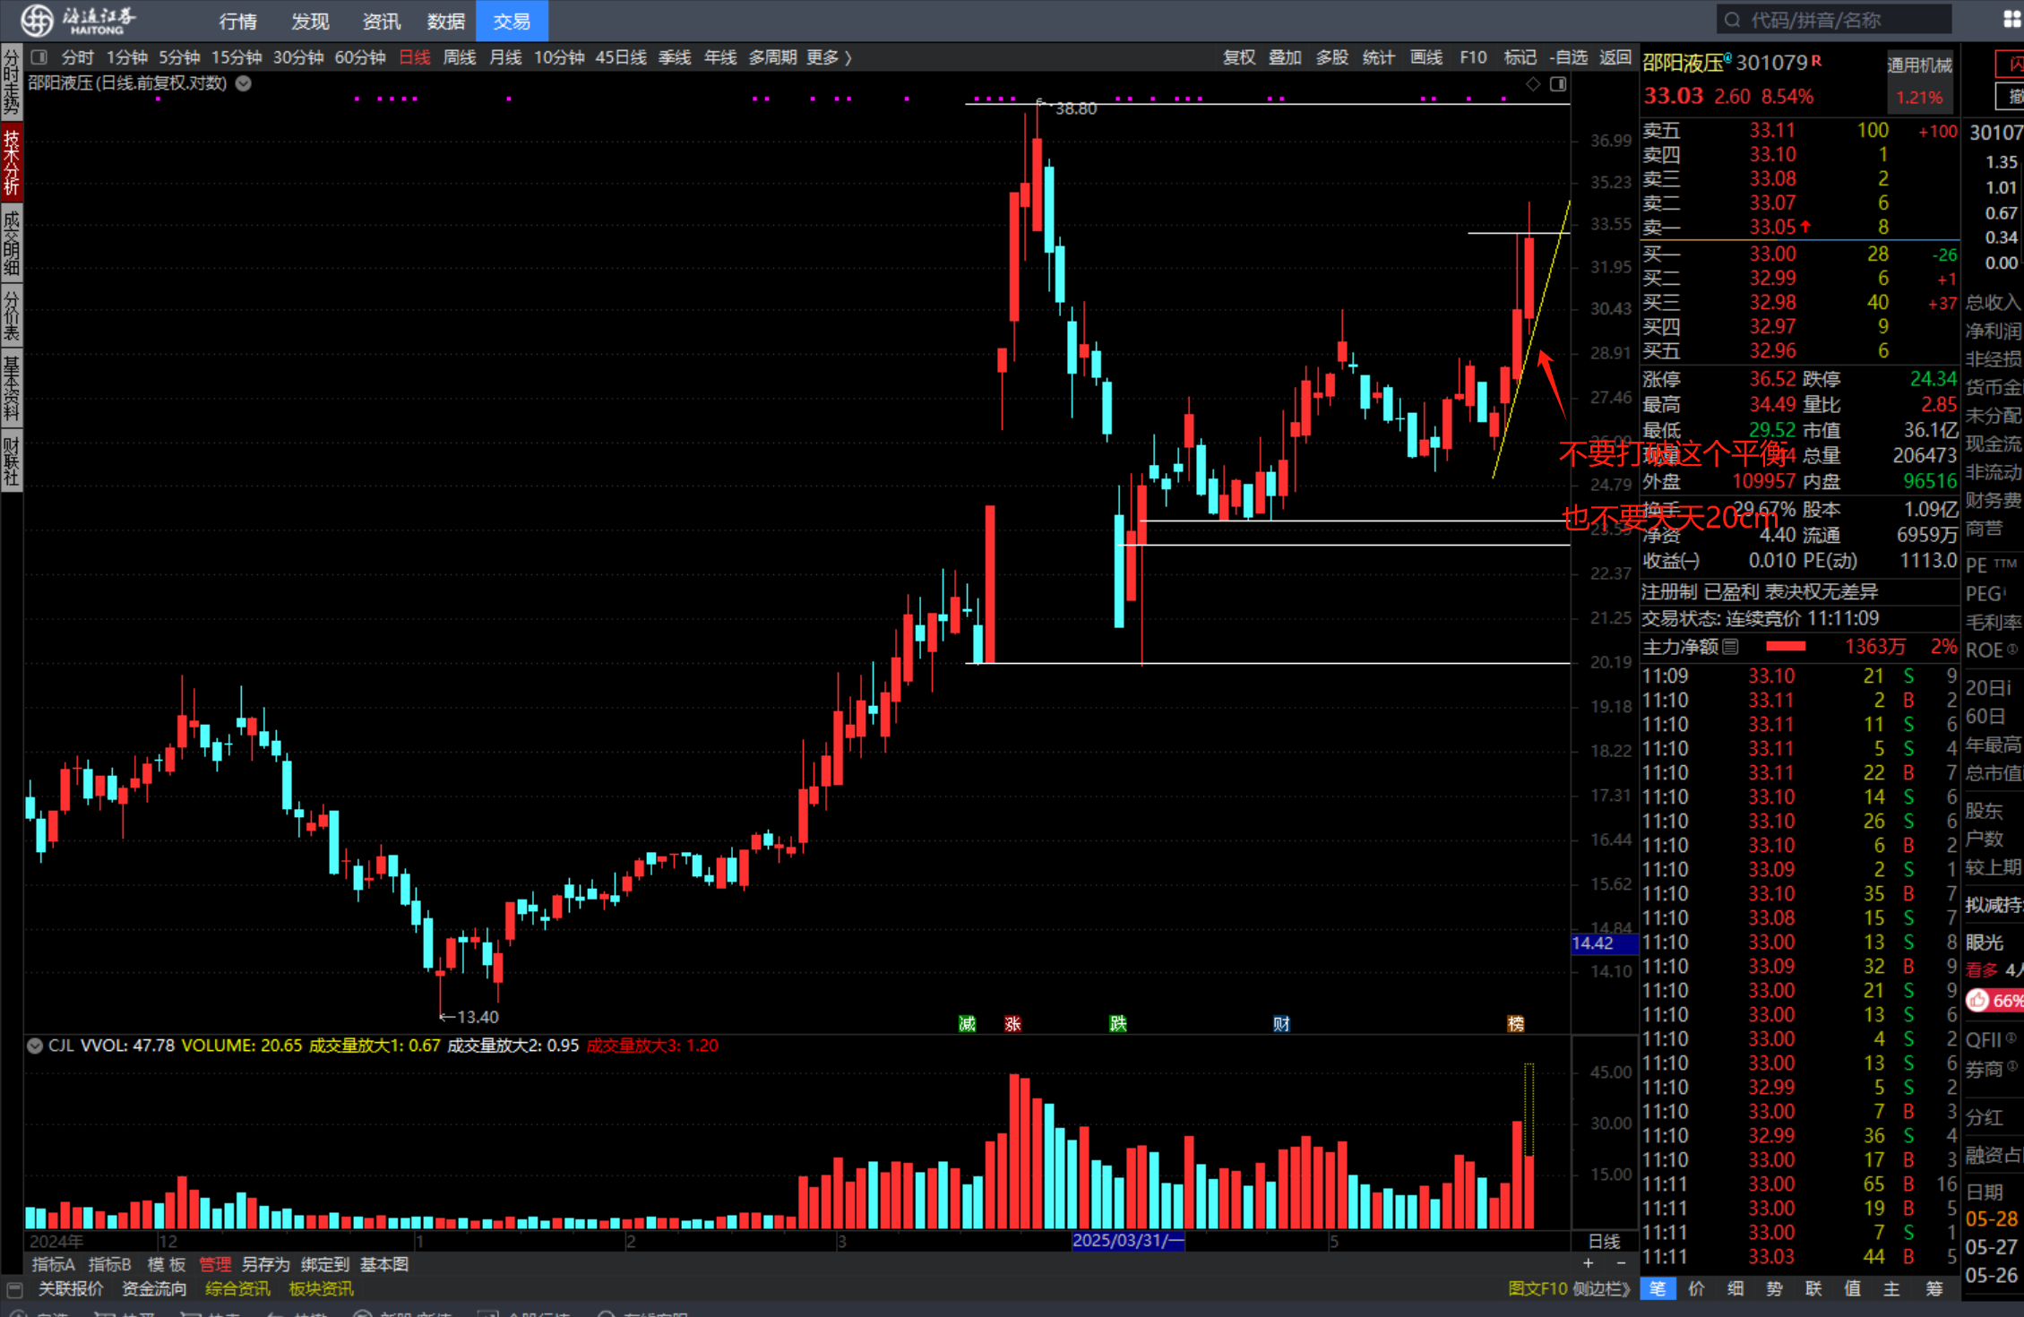Open the 交易 top menu tab

tap(512, 21)
